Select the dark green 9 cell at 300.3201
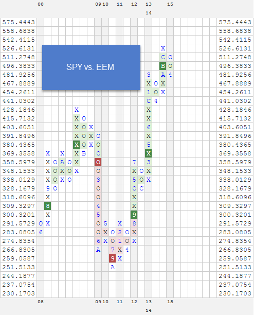Screen dimensions: 254x315 [x=134, y=215]
